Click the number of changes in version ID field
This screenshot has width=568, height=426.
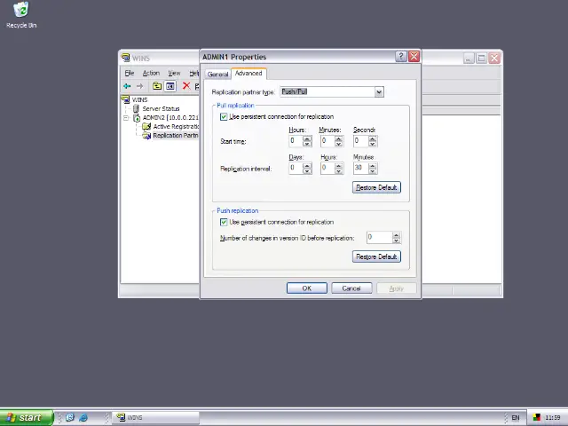[380, 238]
